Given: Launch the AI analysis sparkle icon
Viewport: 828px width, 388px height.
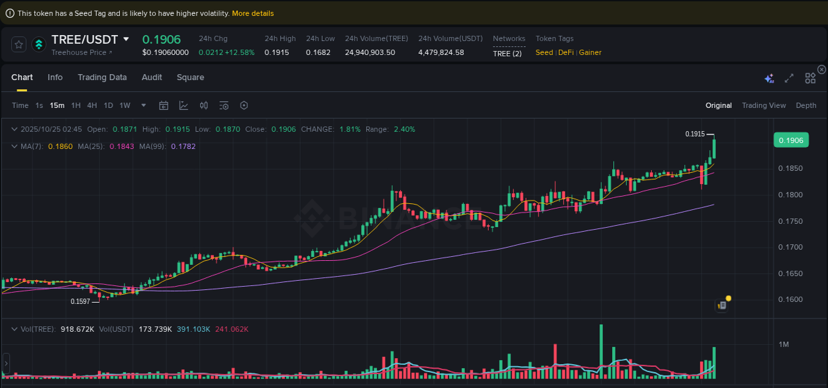Looking at the screenshot, I should coord(768,77).
